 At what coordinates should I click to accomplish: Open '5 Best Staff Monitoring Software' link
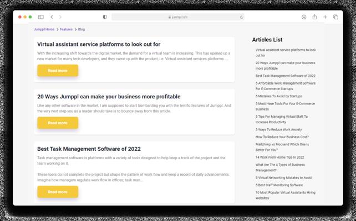coord(279,185)
